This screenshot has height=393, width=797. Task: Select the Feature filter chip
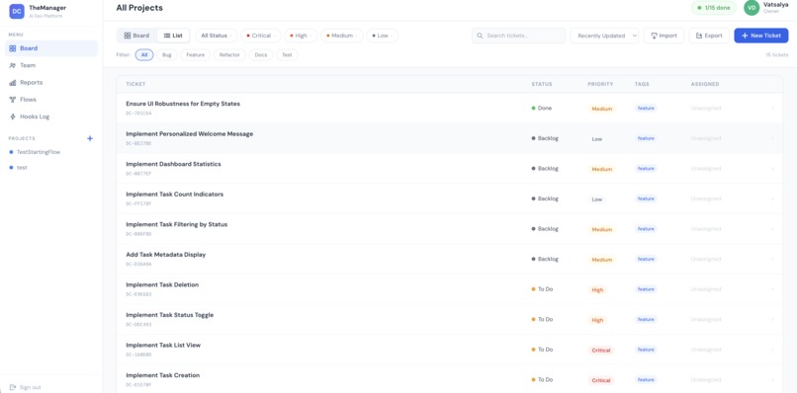tap(195, 55)
